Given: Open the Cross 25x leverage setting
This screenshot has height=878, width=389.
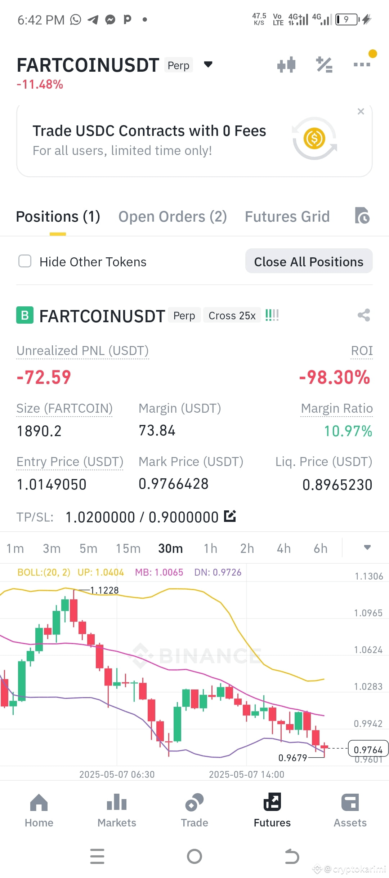Looking at the screenshot, I should pyautogui.click(x=232, y=315).
